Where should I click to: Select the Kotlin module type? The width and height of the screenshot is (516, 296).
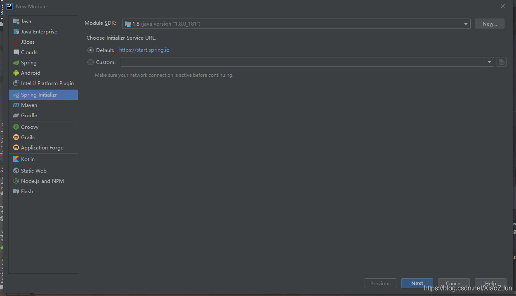pos(43,159)
